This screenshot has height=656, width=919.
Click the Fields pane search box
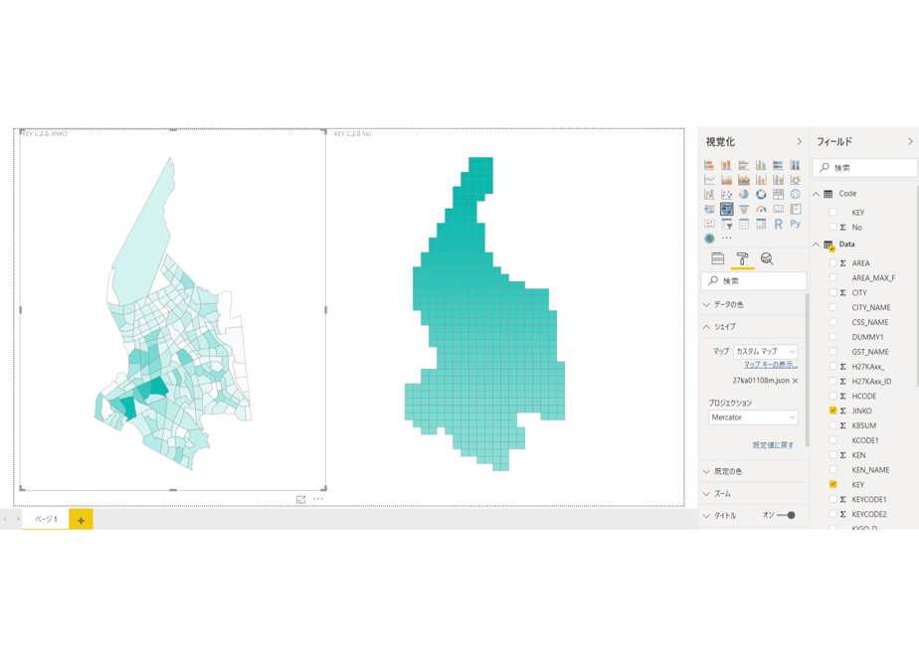point(865,168)
